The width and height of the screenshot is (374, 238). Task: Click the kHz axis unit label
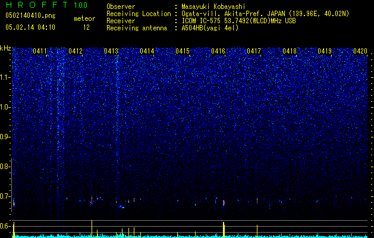click(x=5, y=48)
